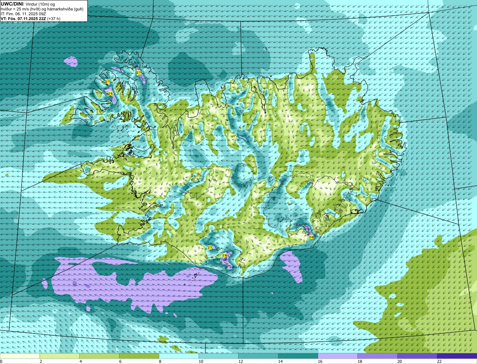Viewport: 477px width, 364px height.
Task: Click the legend tick label "4"
Action: click(80, 361)
